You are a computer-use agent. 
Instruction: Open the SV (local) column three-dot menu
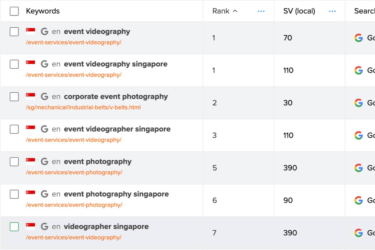click(332, 11)
